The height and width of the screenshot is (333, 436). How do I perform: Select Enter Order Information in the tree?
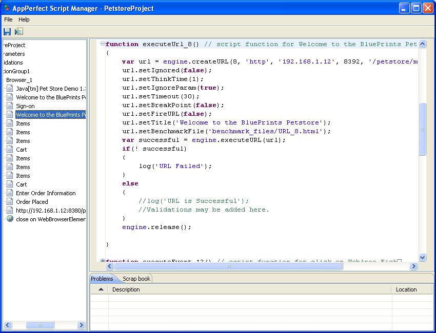(46, 193)
